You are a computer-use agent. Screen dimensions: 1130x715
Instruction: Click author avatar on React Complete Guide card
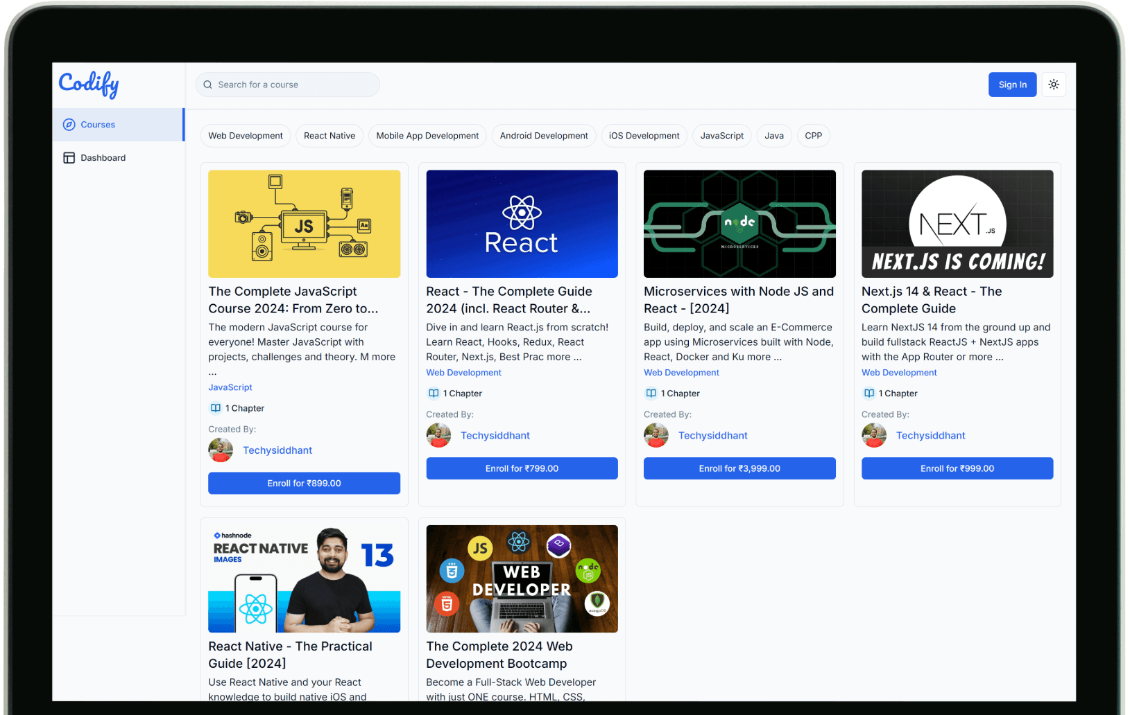tap(438, 436)
